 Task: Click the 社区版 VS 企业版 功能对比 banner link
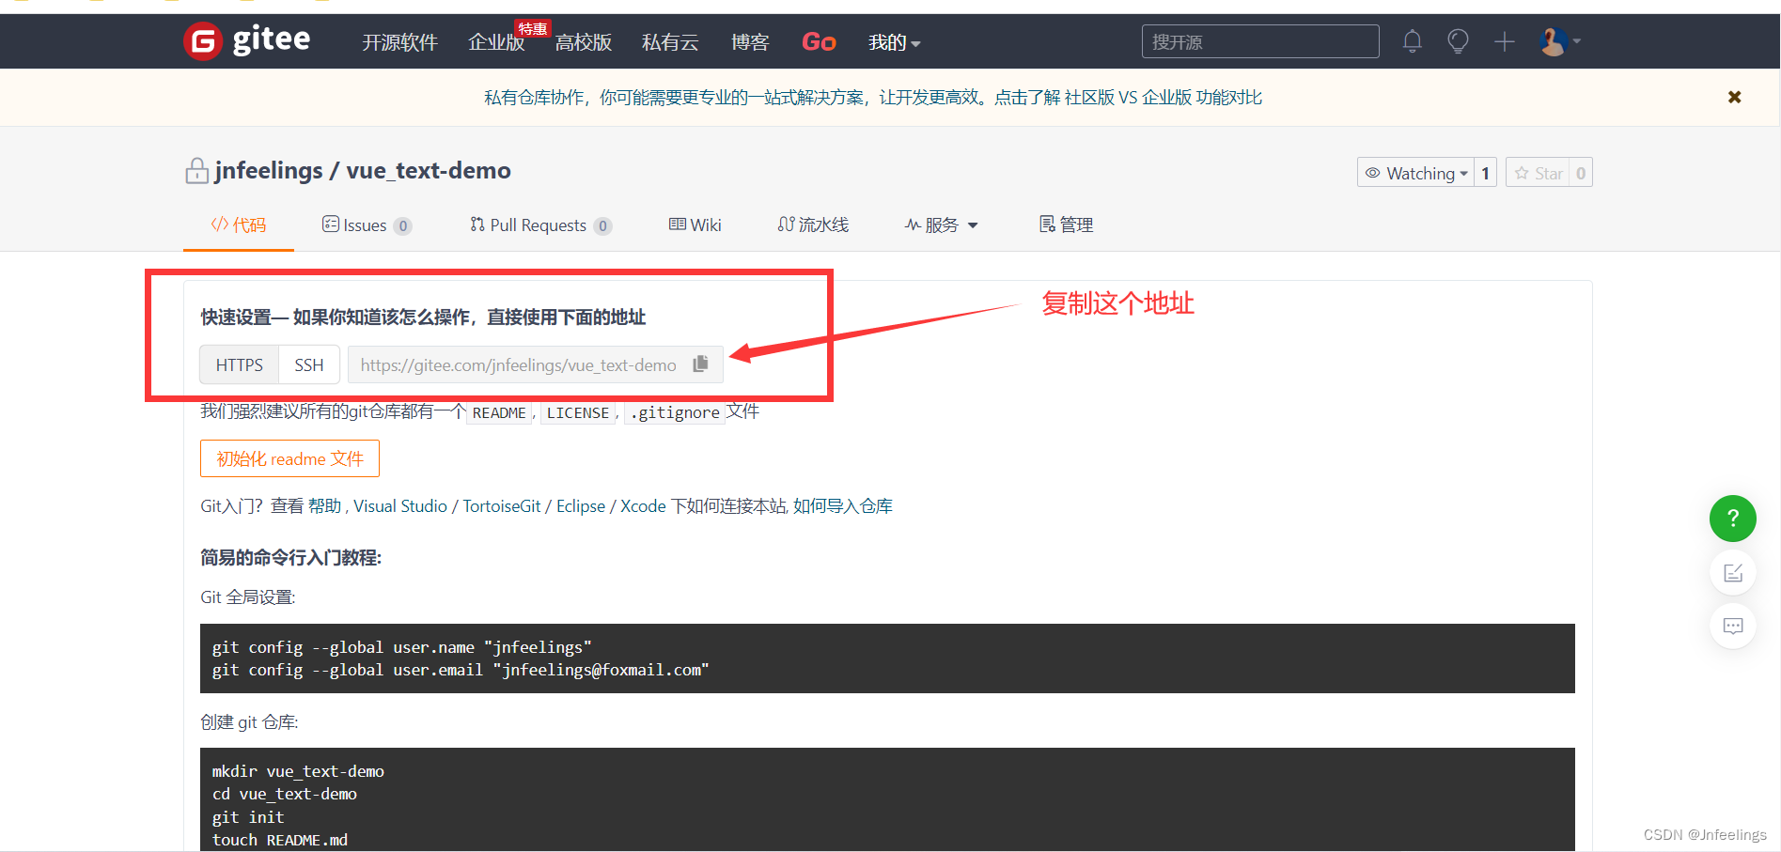(1164, 97)
